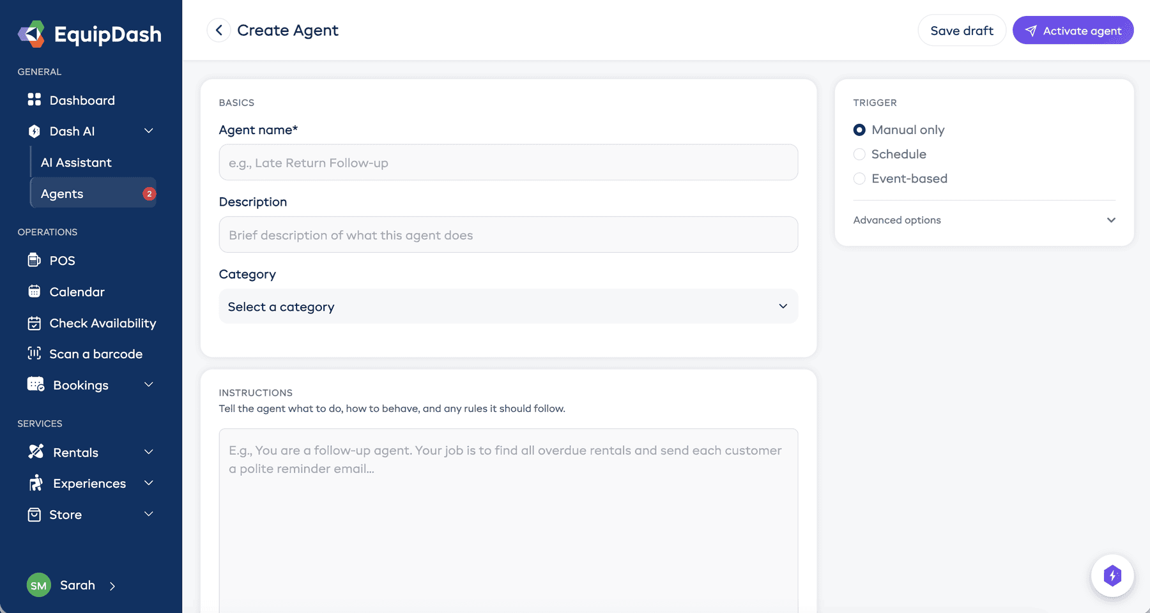Click the Check Availability calendar icon
The image size is (1150, 613).
(35, 323)
